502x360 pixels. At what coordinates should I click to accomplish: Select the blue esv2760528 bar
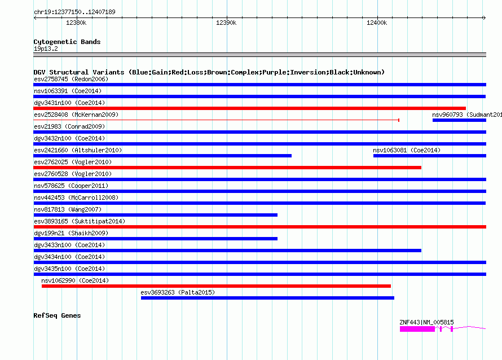point(259,179)
